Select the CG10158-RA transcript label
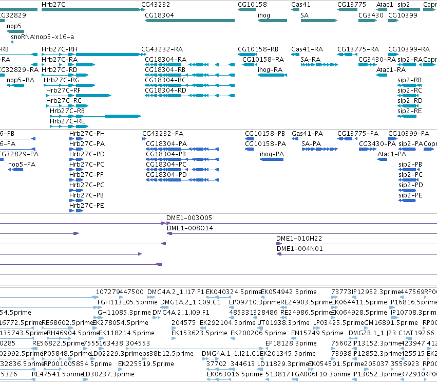The height and width of the screenshot is (382, 437). click(263, 60)
